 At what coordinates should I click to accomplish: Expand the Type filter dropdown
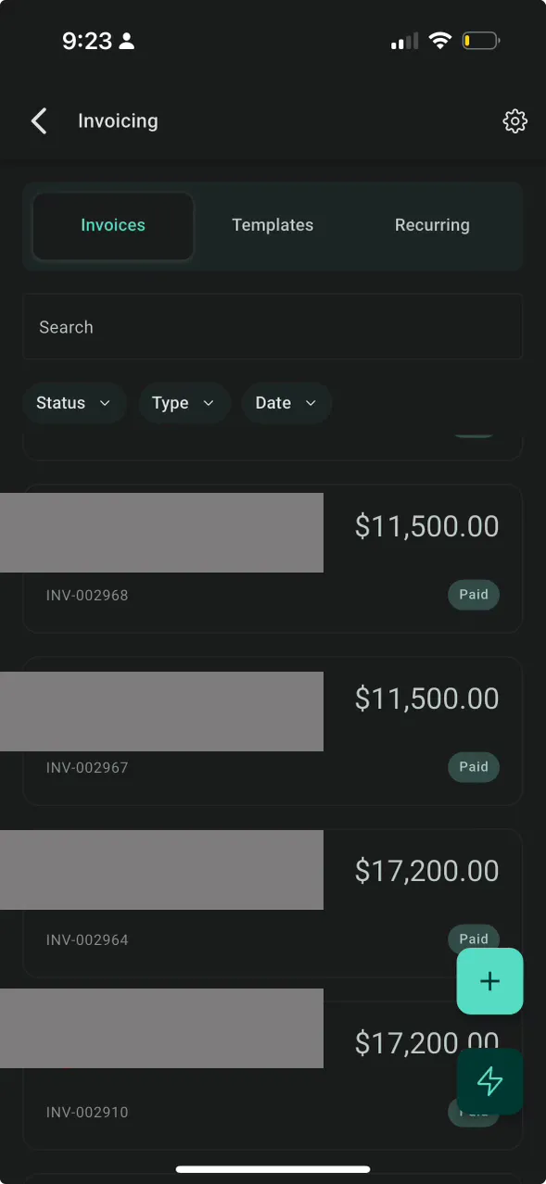(184, 403)
